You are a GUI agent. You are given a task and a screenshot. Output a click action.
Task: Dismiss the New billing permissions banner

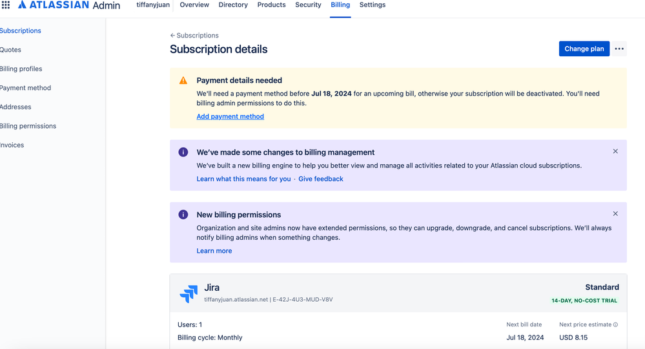[x=615, y=213]
